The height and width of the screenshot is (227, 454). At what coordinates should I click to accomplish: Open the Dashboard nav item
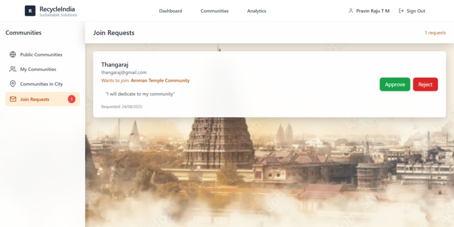pyautogui.click(x=171, y=11)
